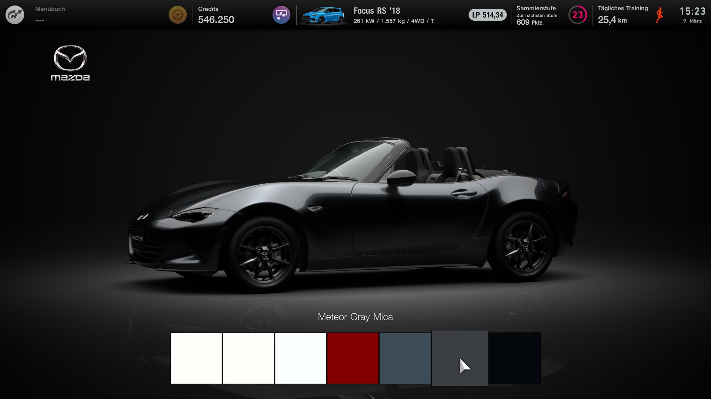Click the Gran Turismo logo icon
The width and height of the screenshot is (711, 399).
[15, 15]
